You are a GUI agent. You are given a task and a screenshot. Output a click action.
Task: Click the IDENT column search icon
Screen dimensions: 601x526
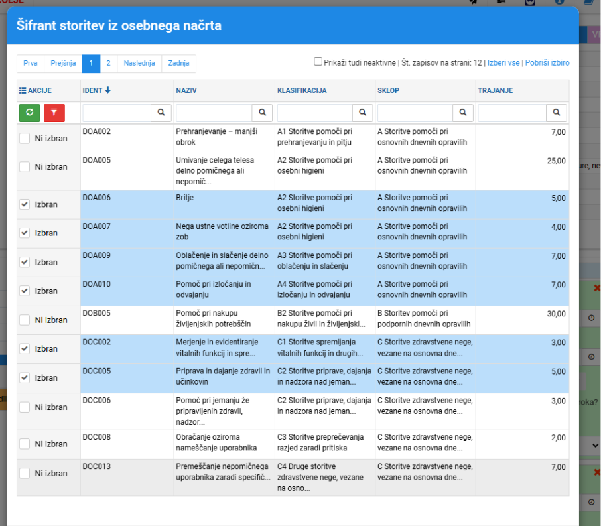click(x=161, y=113)
